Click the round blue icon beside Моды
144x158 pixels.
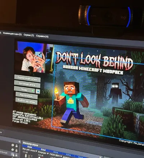pyautogui.click(x=38, y=91)
